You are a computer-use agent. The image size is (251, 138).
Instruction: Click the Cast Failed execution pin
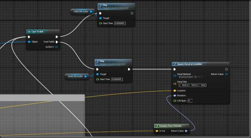coord(57,42)
